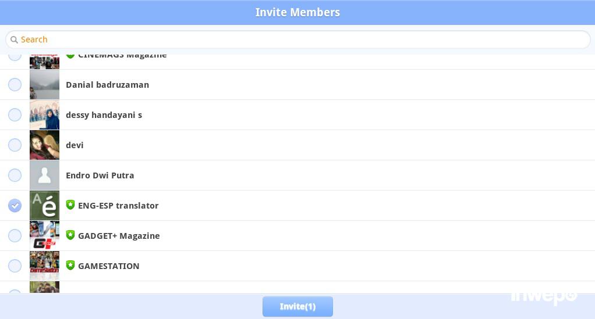Click the search magnifier icon
The image size is (595, 319).
click(x=14, y=40)
